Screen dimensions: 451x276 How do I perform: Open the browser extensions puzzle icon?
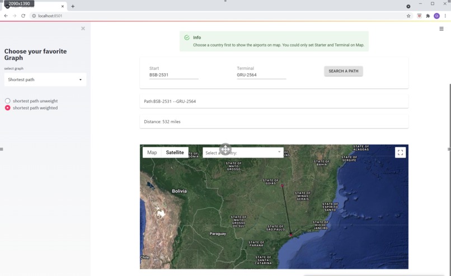click(427, 16)
